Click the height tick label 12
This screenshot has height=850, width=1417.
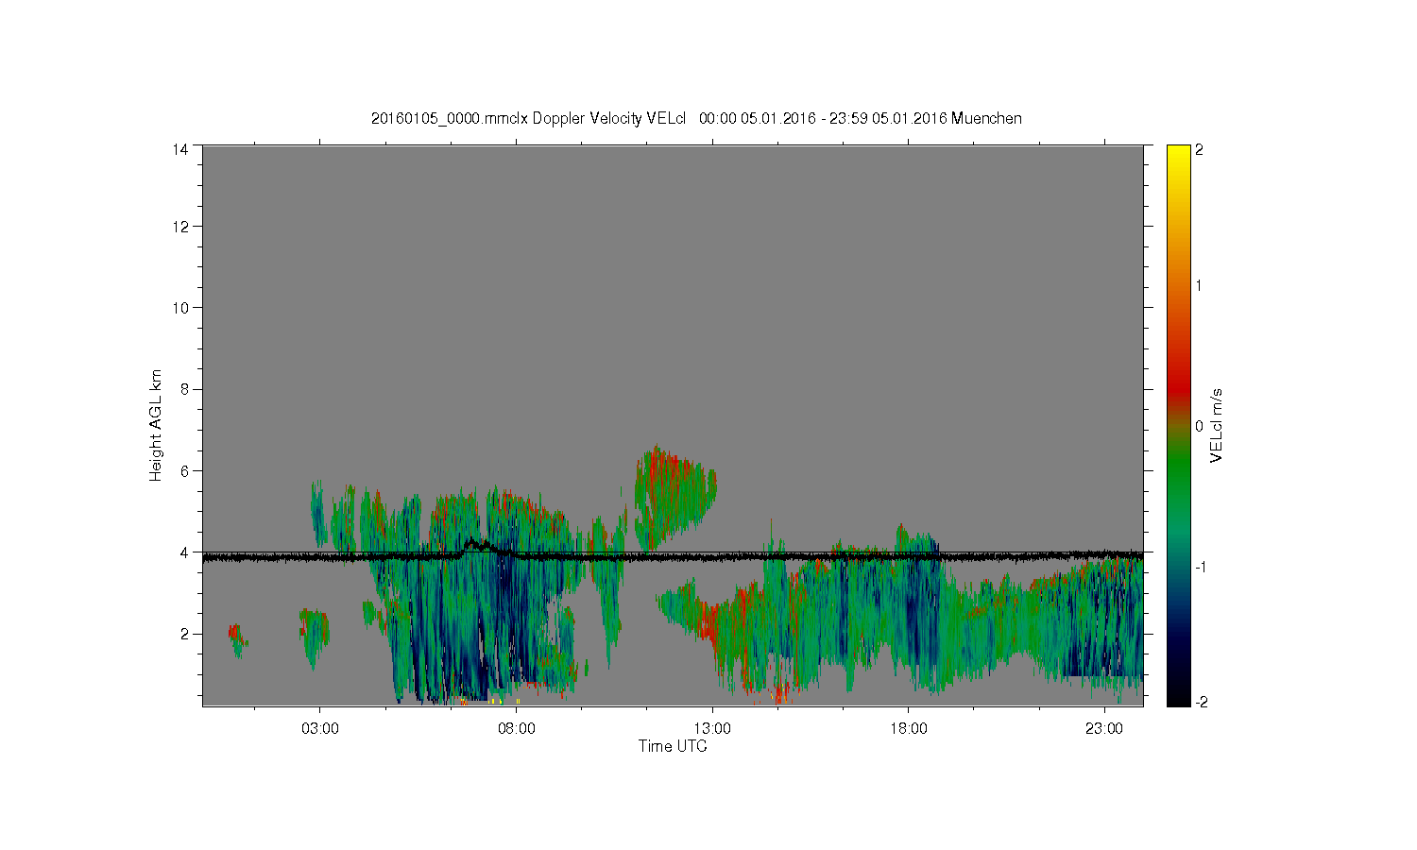pyautogui.click(x=181, y=227)
